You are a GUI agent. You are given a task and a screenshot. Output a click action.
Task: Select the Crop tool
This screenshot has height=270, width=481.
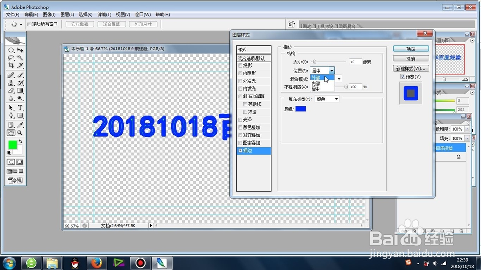pos(11,65)
